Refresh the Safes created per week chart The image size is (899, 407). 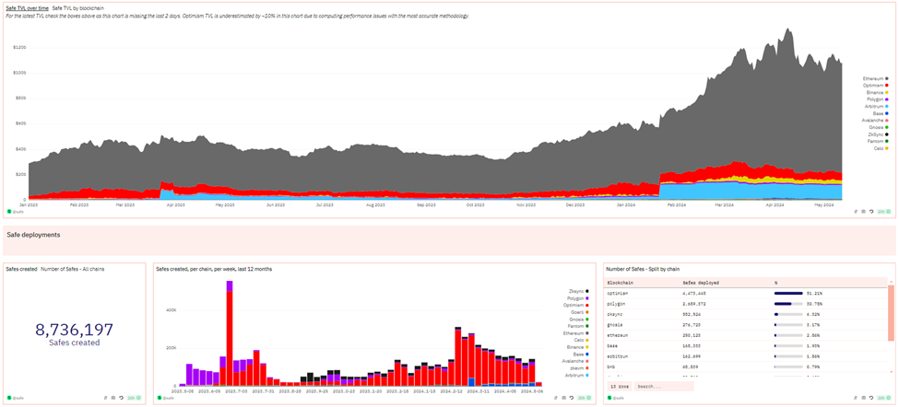tap(571, 397)
